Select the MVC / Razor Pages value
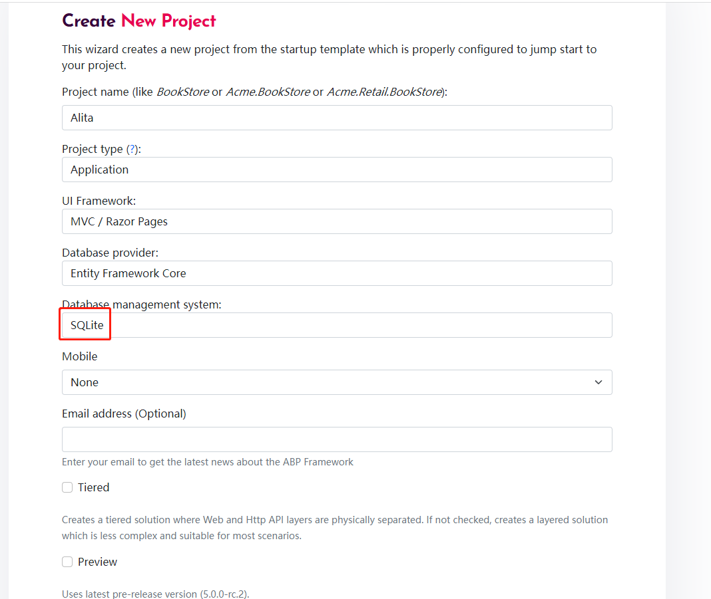This screenshot has width=711, height=599. click(118, 221)
